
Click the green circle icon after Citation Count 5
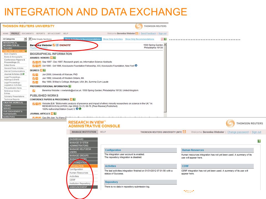[x=80, y=109]
